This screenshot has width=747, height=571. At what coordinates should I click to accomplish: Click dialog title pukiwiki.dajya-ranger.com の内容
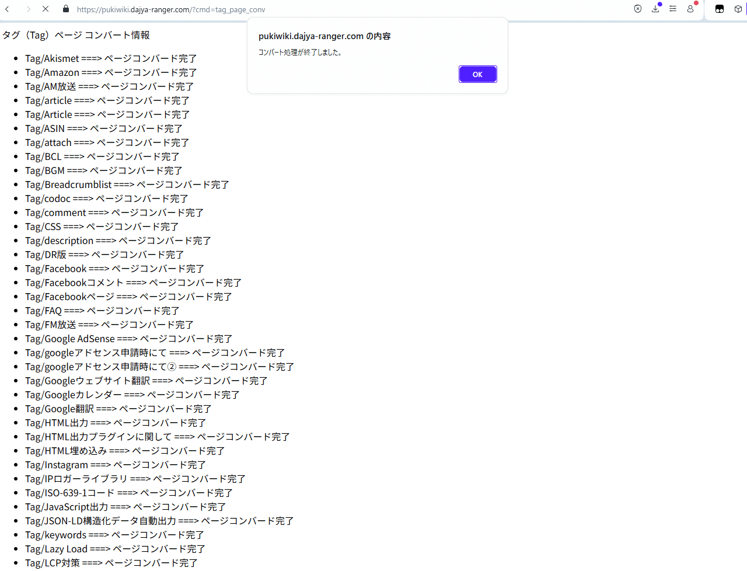(x=324, y=36)
